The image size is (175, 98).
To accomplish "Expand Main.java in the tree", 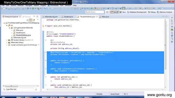I will tap(12, 30).
